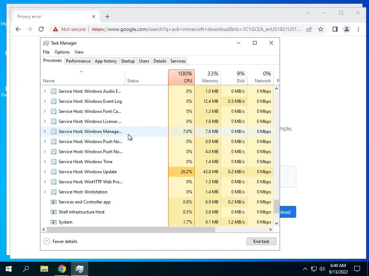This screenshot has height=276, width=369.
Task: Switch to the Startup tab
Action: tap(128, 61)
